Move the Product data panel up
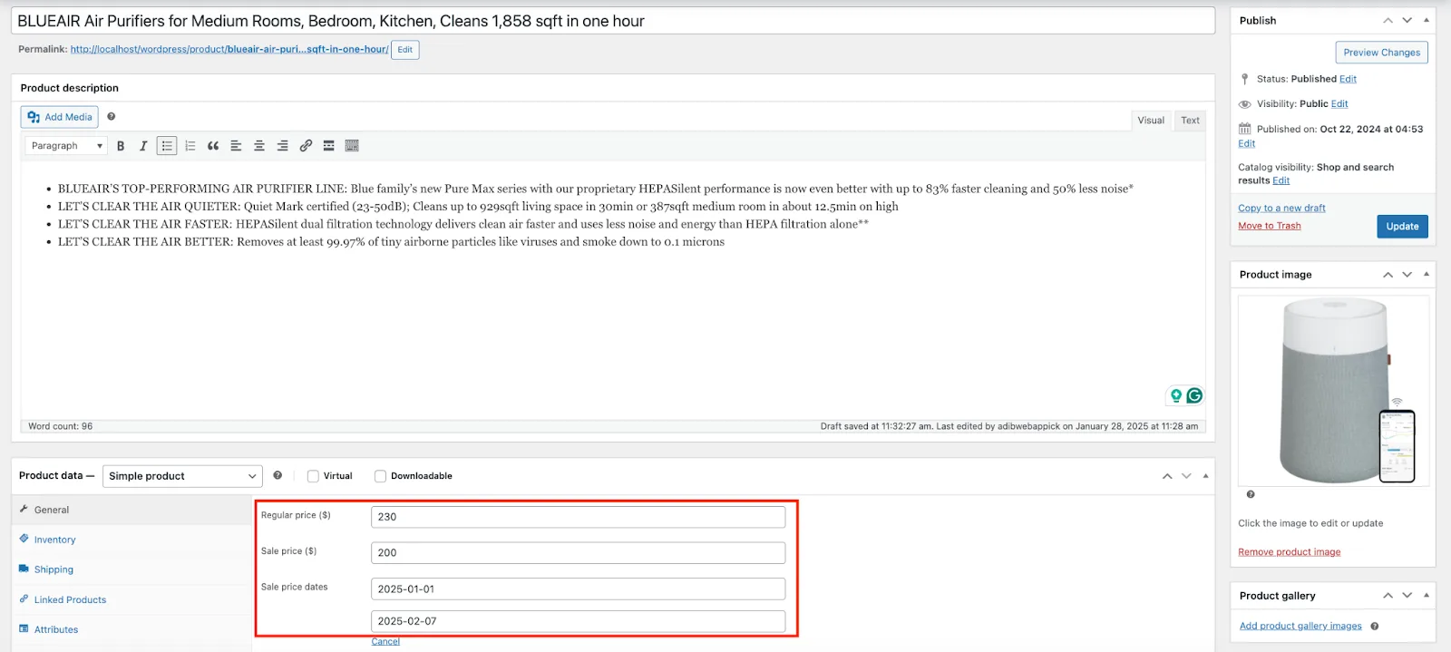The height and width of the screenshot is (652, 1451). (x=1167, y=476)
